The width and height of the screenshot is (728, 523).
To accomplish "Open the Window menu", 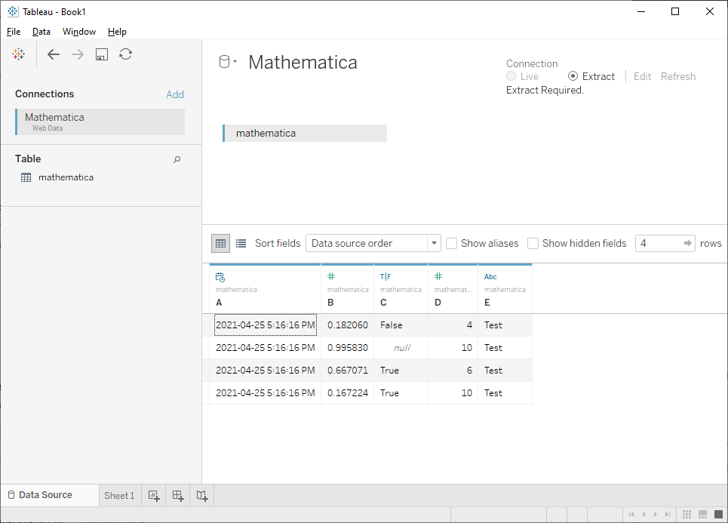I will 79,32.
